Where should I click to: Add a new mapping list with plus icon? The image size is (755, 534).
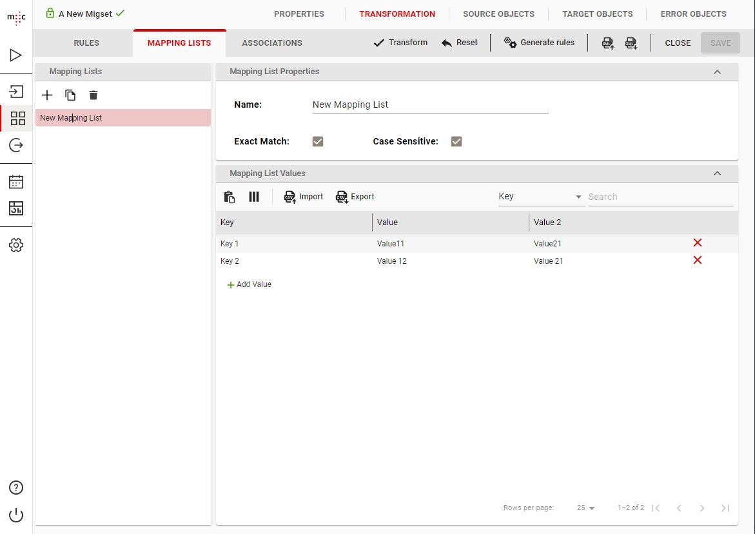[47, 95]
